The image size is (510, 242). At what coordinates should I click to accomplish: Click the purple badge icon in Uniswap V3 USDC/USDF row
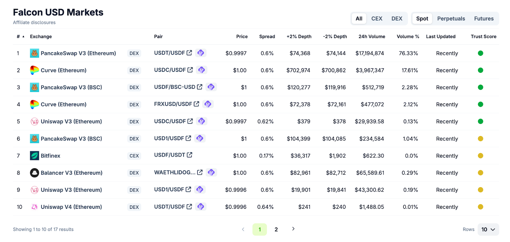[x=201, y=121]
